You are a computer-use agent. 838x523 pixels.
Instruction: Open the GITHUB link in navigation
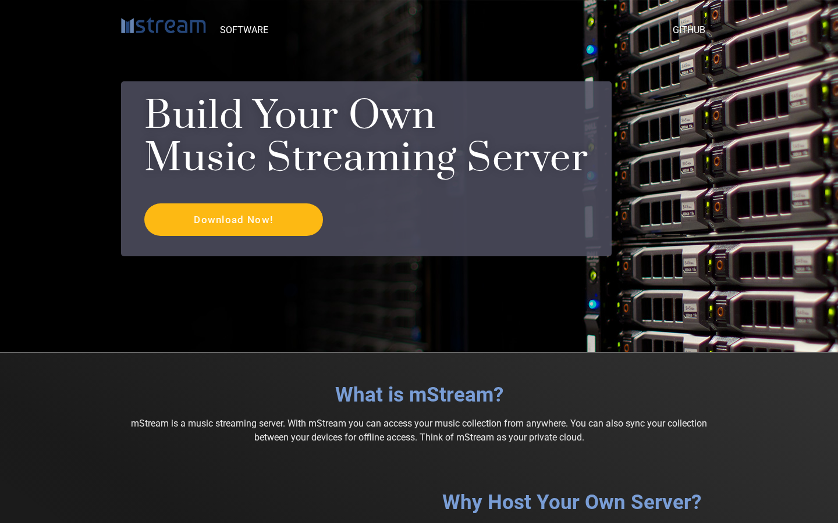[x=689, y=30]
